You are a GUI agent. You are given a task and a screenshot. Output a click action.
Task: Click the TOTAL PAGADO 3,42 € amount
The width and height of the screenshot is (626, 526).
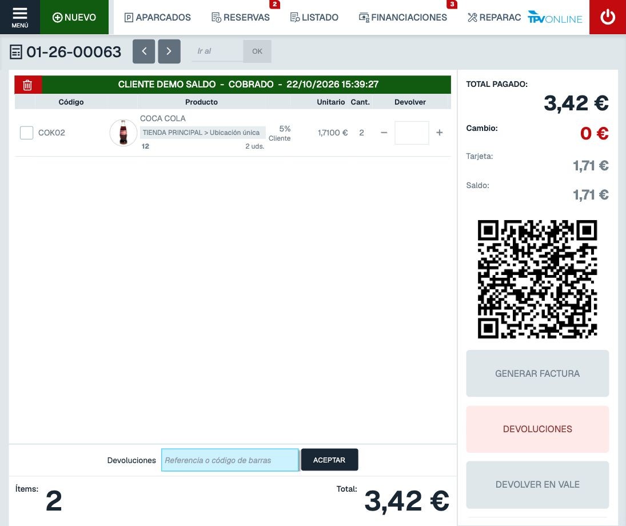click(x=576, y=103)
